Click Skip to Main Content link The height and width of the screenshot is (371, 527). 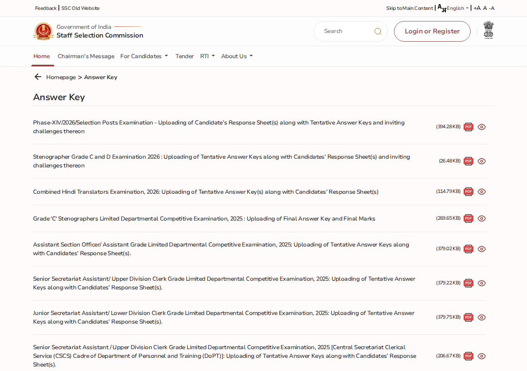[409, 8]
